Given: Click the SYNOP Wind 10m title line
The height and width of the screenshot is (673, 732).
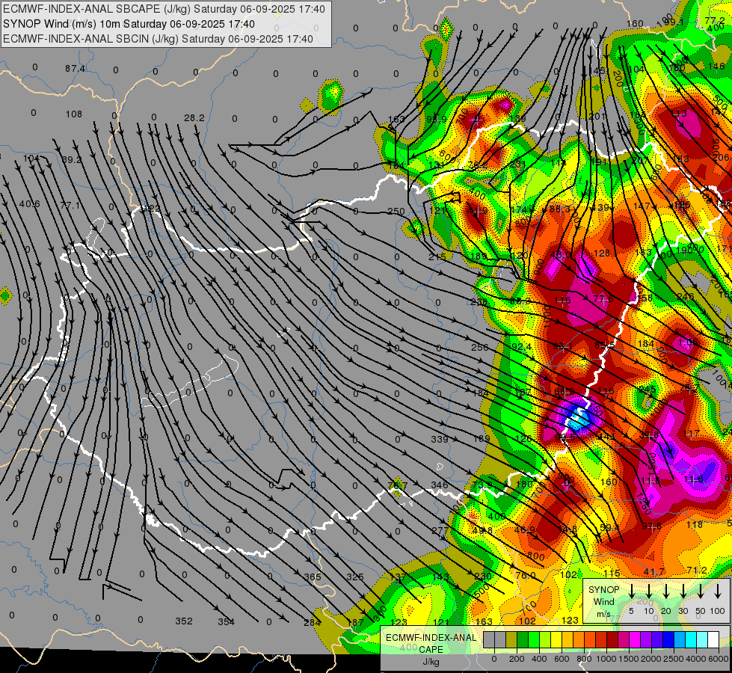Looking at the screenshot, I should pos(129,24).
